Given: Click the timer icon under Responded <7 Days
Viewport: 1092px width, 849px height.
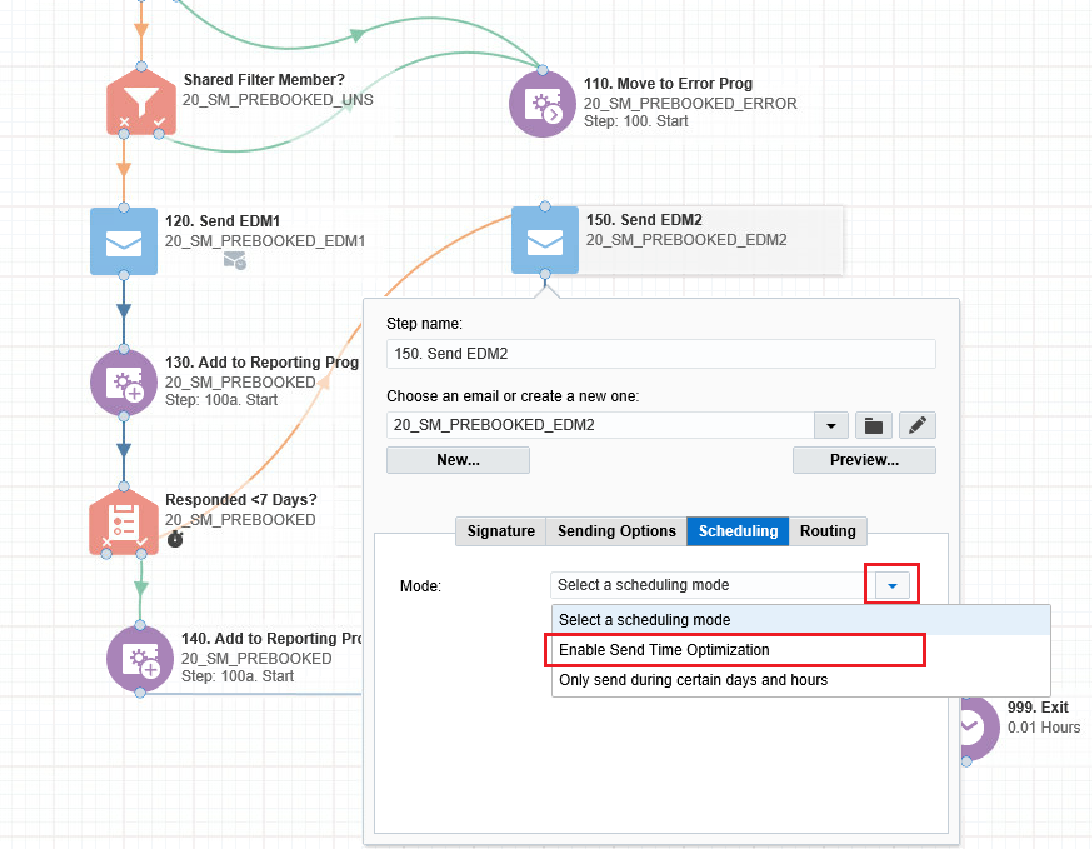Looking at the screenshot, I should 175,539.
